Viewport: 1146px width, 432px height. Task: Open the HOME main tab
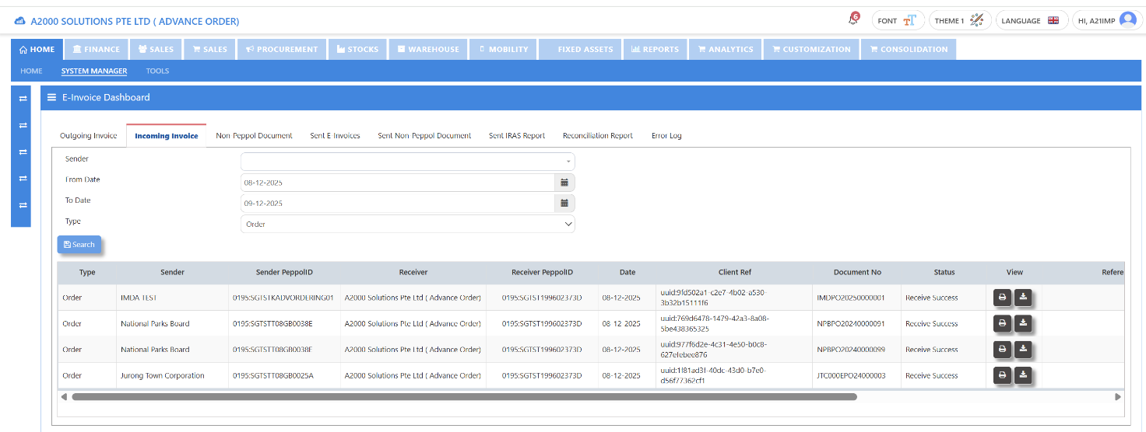coord(36,49)
